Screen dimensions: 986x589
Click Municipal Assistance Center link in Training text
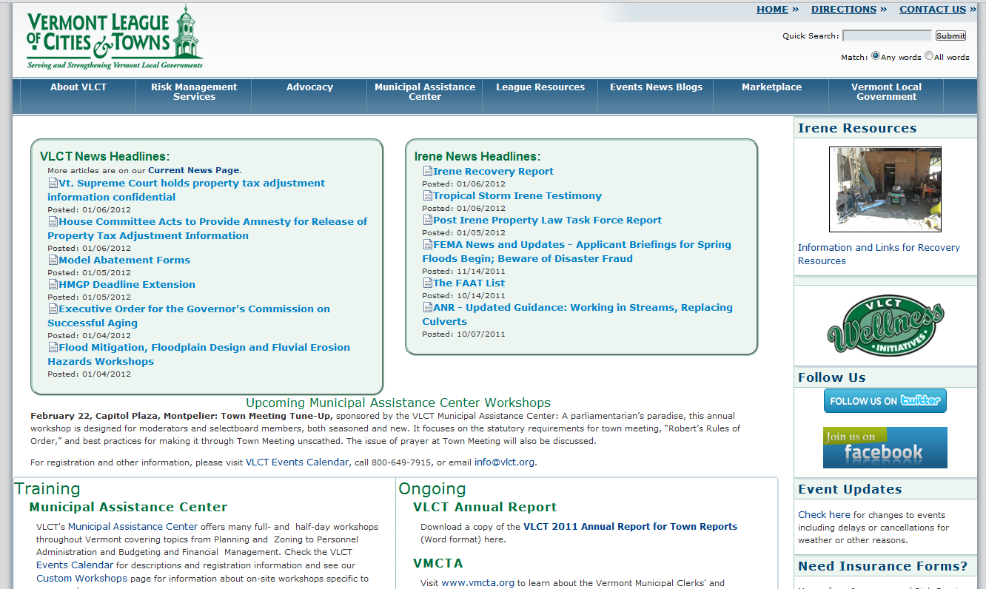133,527
